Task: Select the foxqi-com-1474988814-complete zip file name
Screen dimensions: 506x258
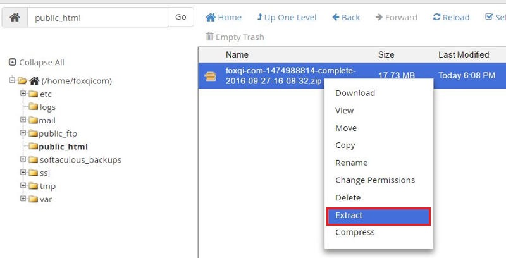Action: tap(290, 76)
